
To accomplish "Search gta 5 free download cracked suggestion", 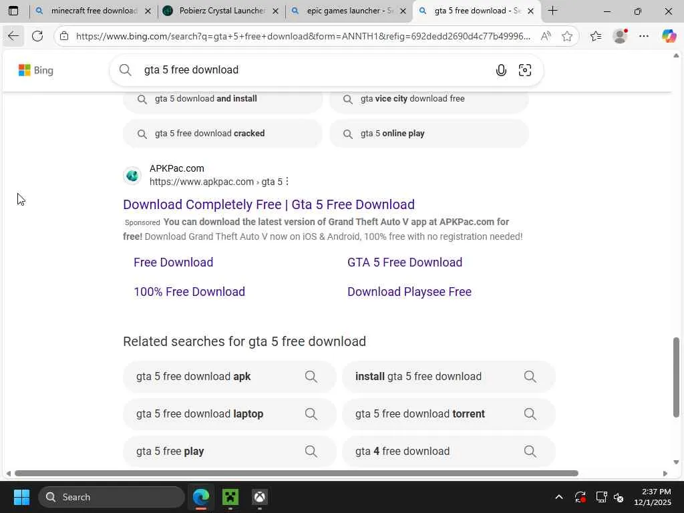I will coord(223,134).
